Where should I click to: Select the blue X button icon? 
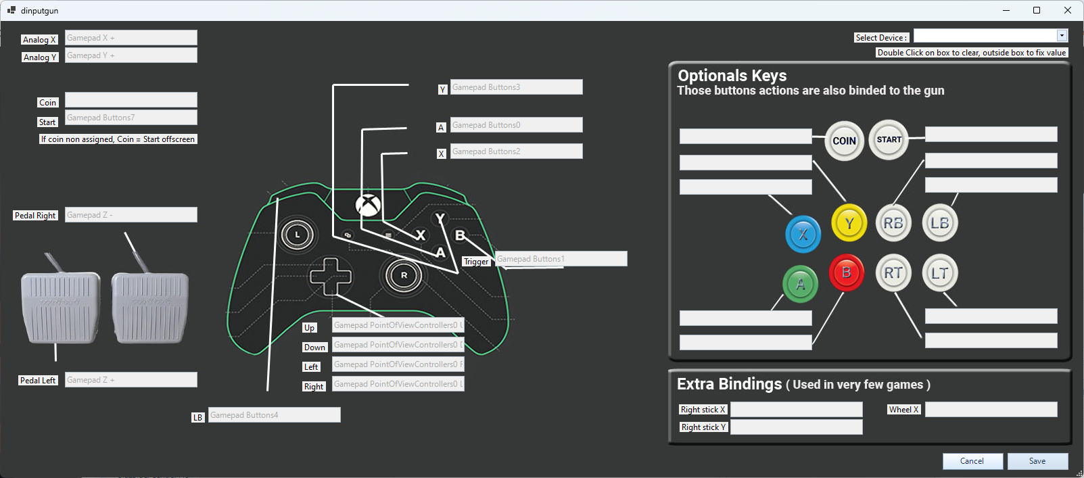click(803, 234)
